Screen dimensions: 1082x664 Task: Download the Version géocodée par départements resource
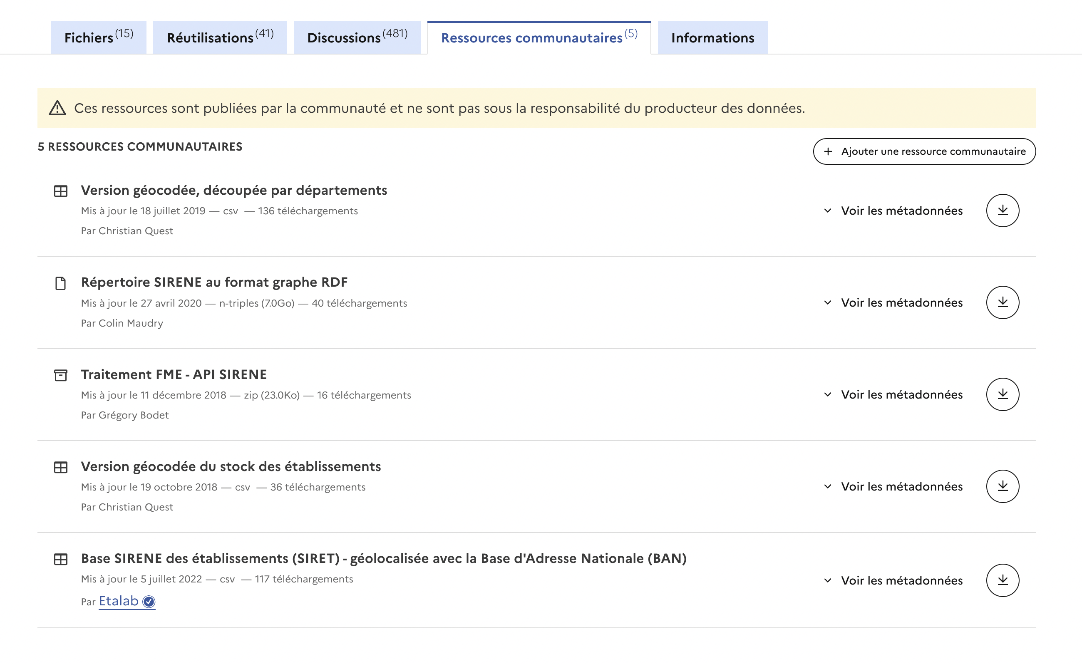pyautogui.click(x=1002, y=211)
